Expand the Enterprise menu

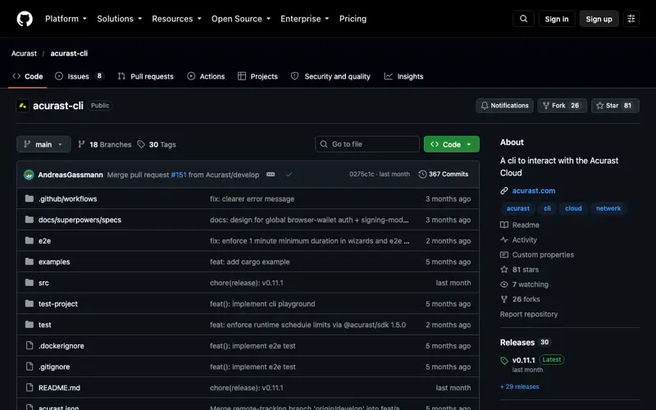tap(304, 19)
